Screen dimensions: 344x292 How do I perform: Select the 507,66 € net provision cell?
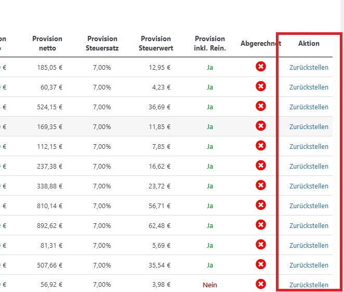point(50,265)
